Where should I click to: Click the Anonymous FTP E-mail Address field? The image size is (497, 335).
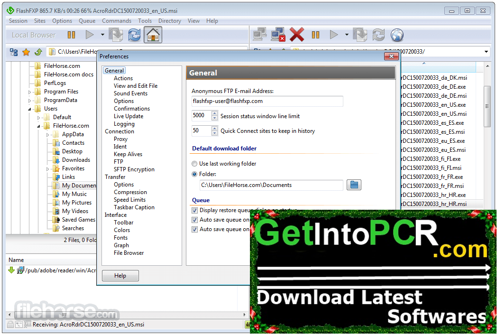(x=267, y=101)
